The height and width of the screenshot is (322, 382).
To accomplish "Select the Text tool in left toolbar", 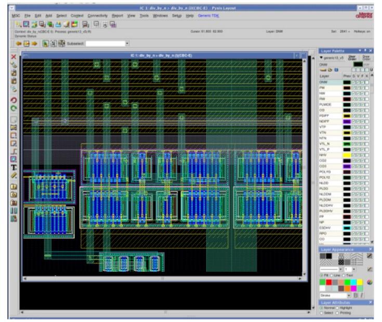I will pyautogui.click(x=14, y=167).
